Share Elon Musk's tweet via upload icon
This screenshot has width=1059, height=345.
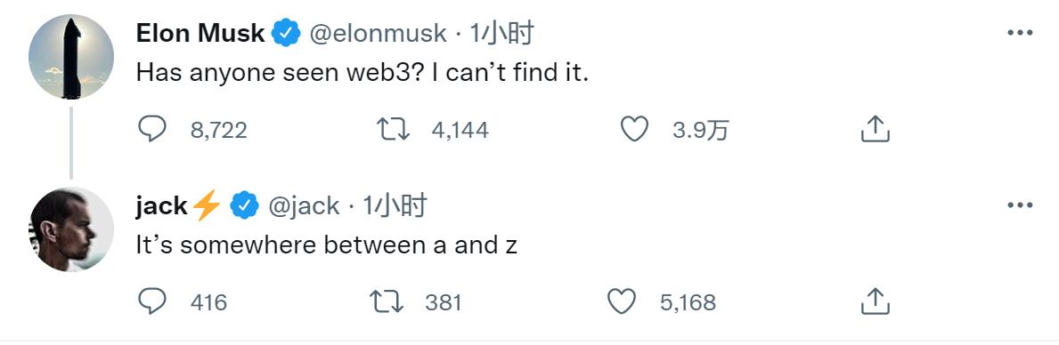click(x=876, y=129)
